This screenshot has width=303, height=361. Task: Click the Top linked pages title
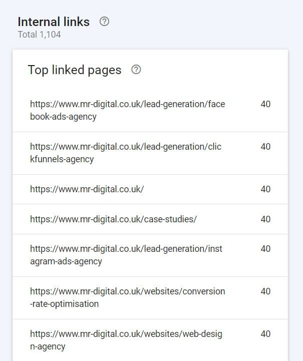74,70
